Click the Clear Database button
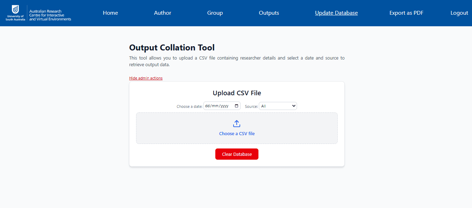Screen dimensions: 472x208 click(237, 154)
